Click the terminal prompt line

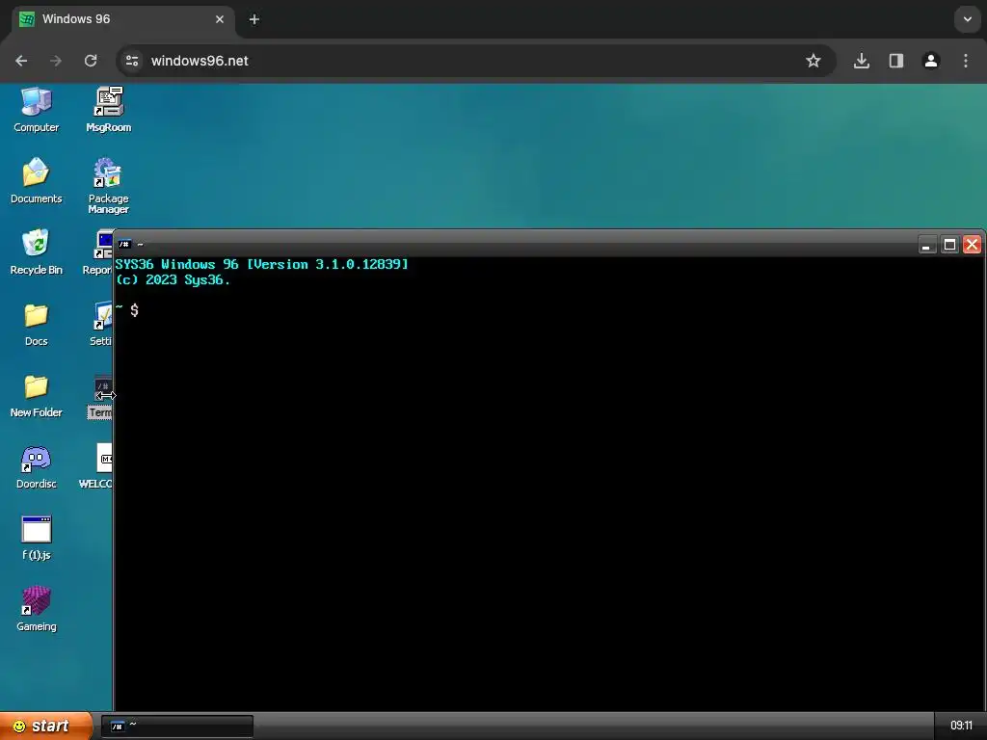[x=127, y=309]
